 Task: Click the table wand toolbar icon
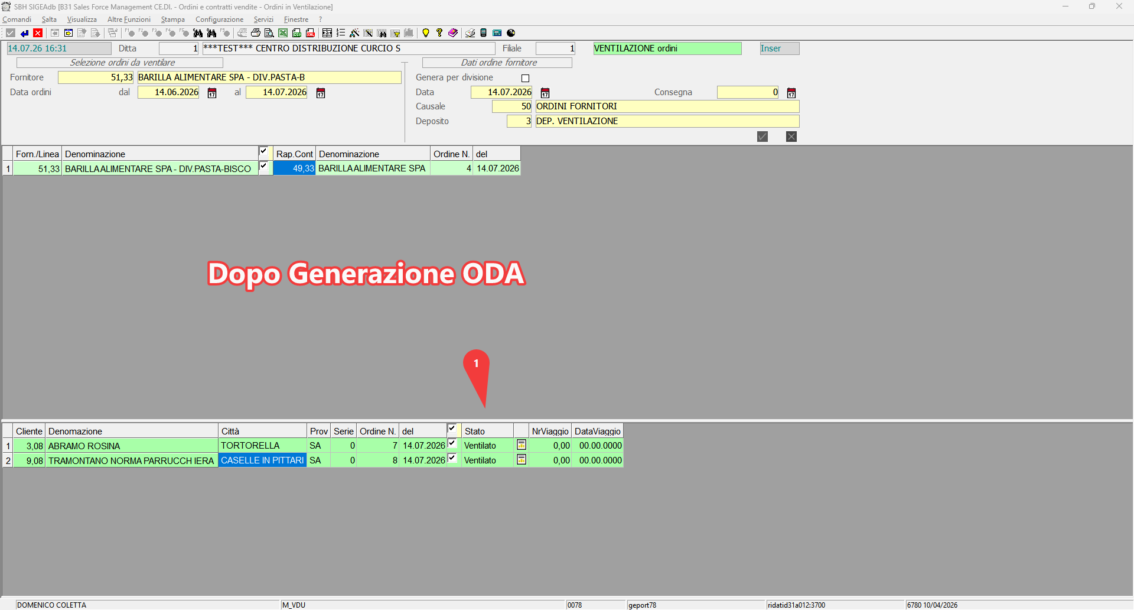pyautogui.click(x=368, y=33)
